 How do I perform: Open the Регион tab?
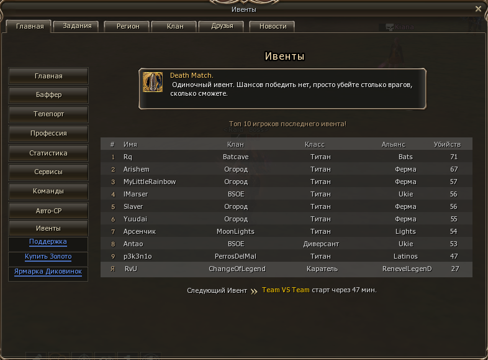click(x=128, y=27)
